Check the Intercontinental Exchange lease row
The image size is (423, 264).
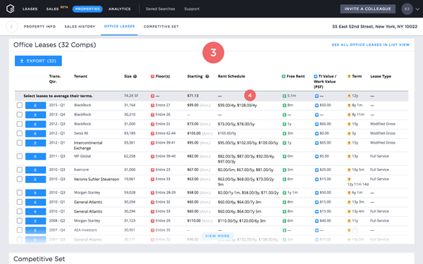(20, 143)
